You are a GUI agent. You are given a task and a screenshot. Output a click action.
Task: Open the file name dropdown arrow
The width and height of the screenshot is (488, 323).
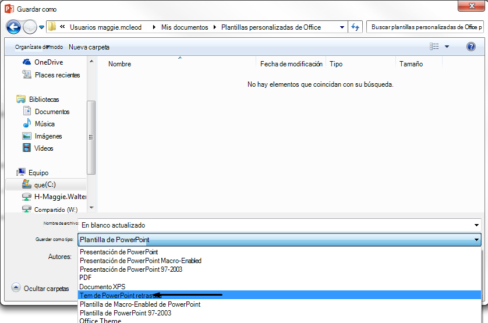(x=476, y=225)
